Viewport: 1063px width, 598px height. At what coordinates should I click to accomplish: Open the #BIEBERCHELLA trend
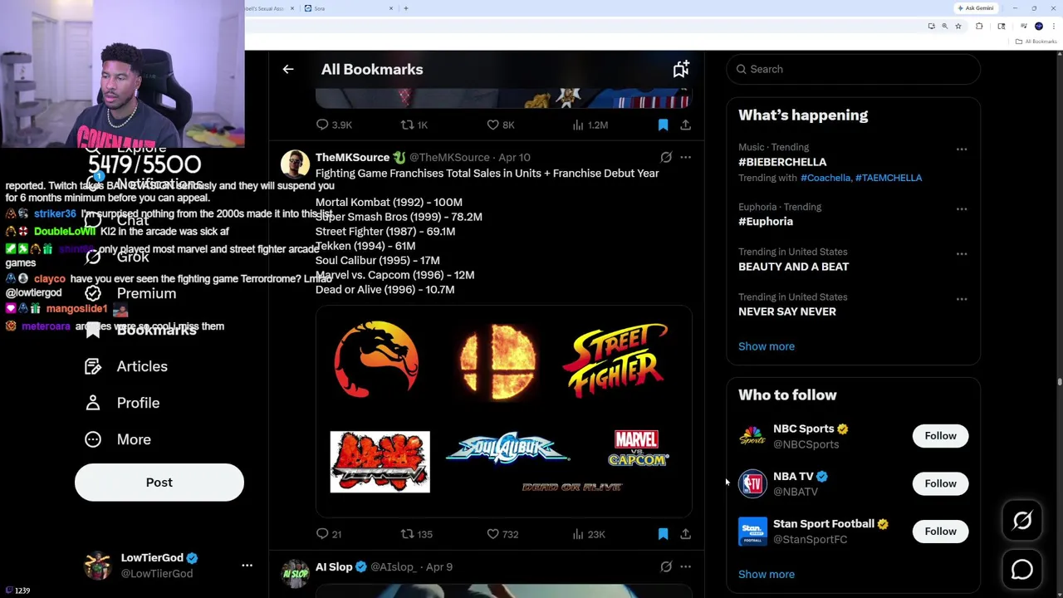(x=782, y=162)
